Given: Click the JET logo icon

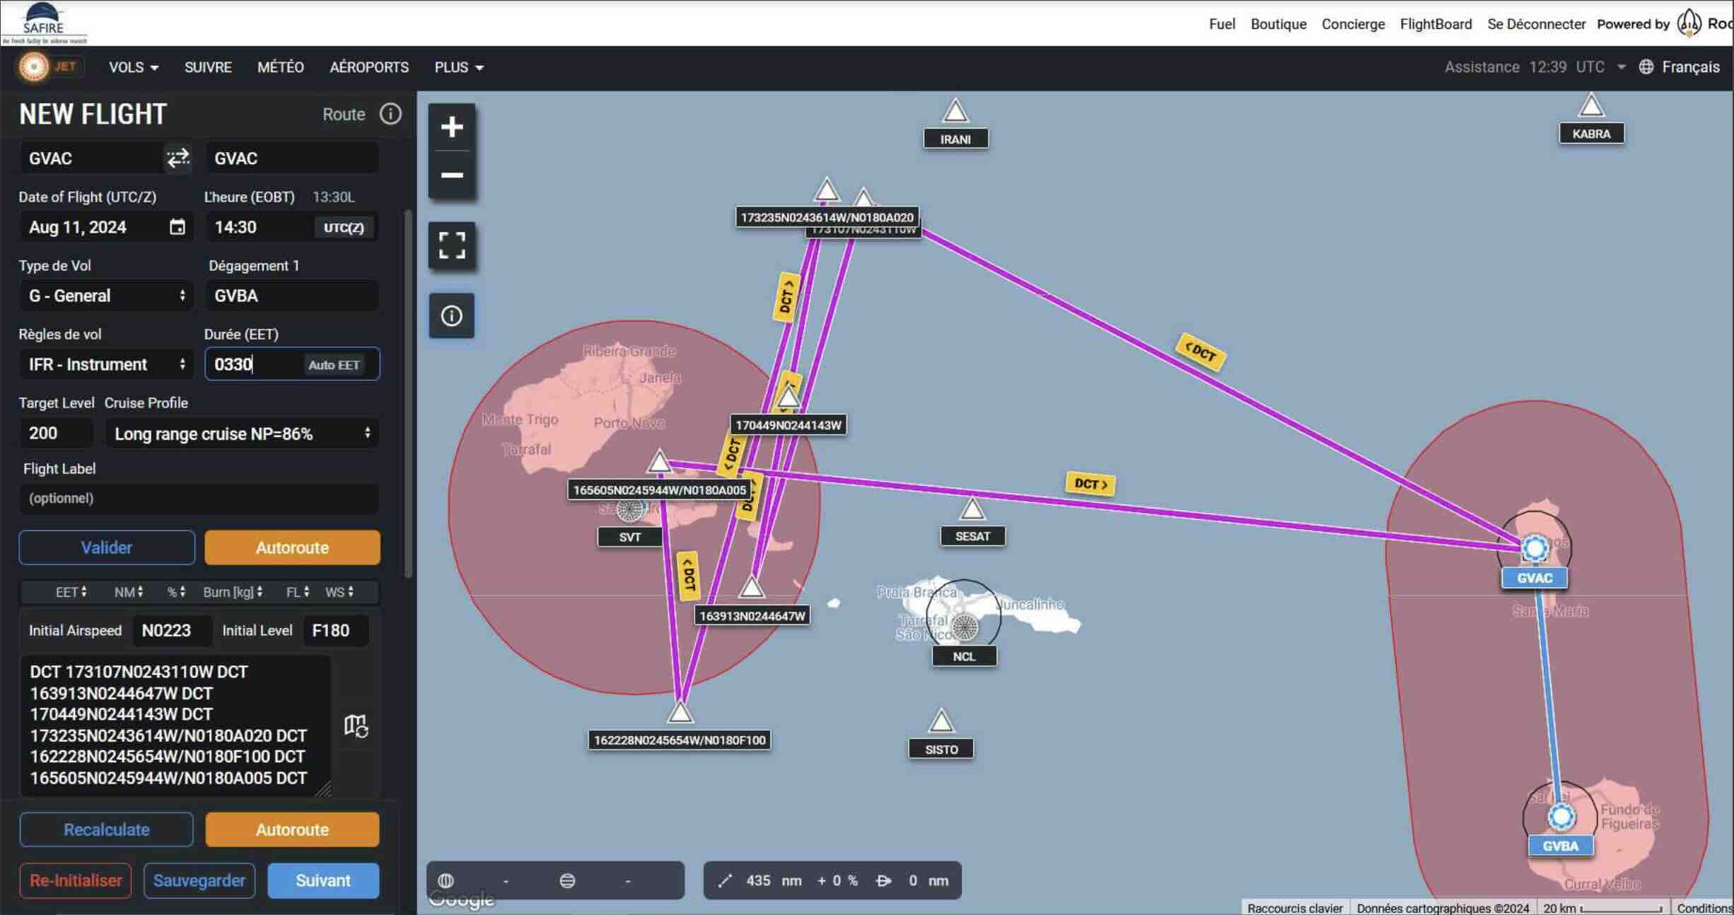Looking at the screenshot, I should (33, 67).
